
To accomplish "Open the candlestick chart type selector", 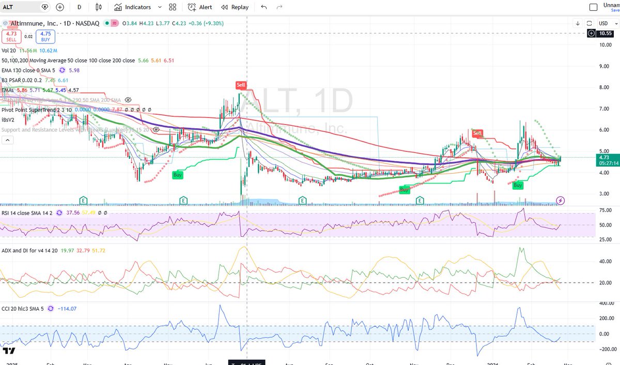I will (98, 7).
